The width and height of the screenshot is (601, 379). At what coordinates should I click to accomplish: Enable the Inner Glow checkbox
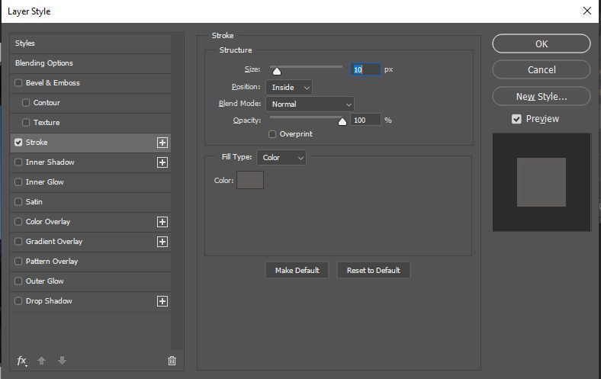pos(18,182)
